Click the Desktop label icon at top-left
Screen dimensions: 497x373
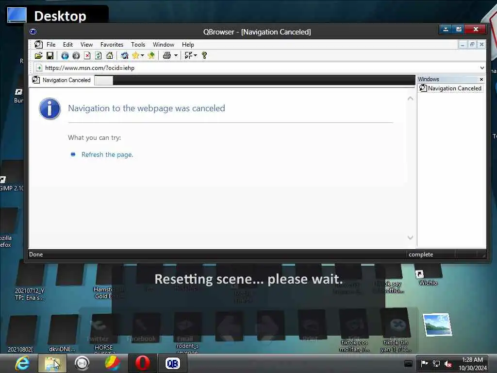pos(17,15)
